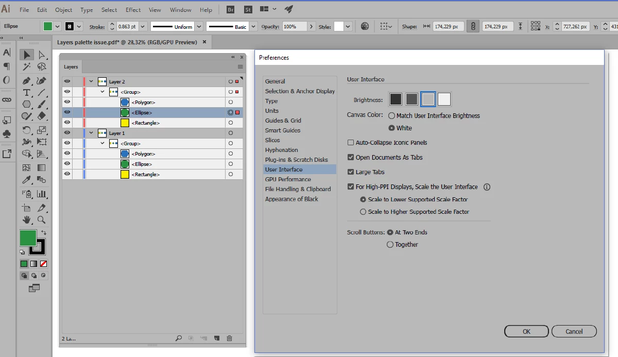
Task: Select Scale to Higher Supported Scale Factor
Action: [x=363, y=212]
